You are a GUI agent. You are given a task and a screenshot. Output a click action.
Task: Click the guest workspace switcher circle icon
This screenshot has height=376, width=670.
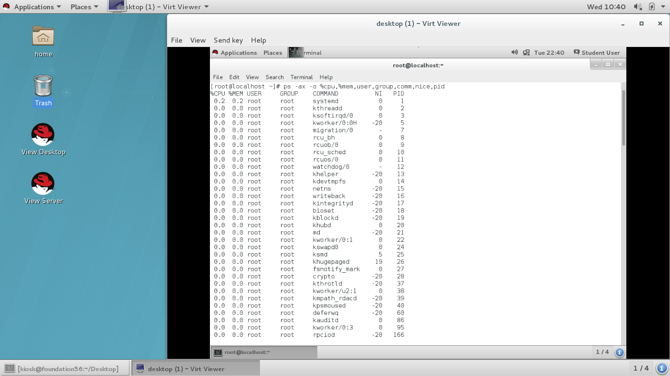click(x=619, y=352)
